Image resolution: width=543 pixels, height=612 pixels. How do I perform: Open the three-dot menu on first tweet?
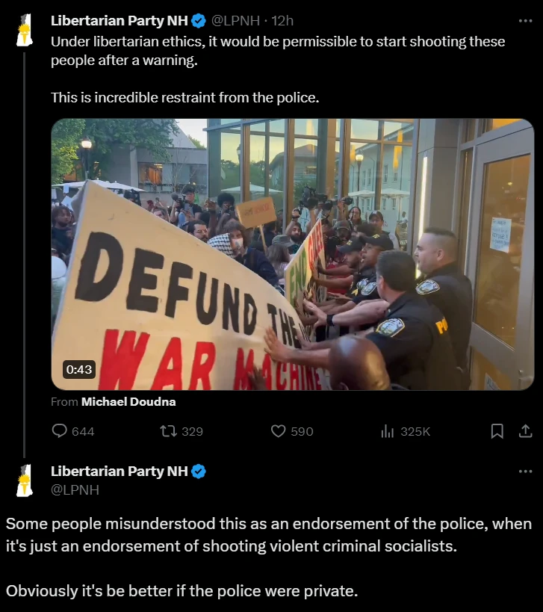click(x=525, y=21)
